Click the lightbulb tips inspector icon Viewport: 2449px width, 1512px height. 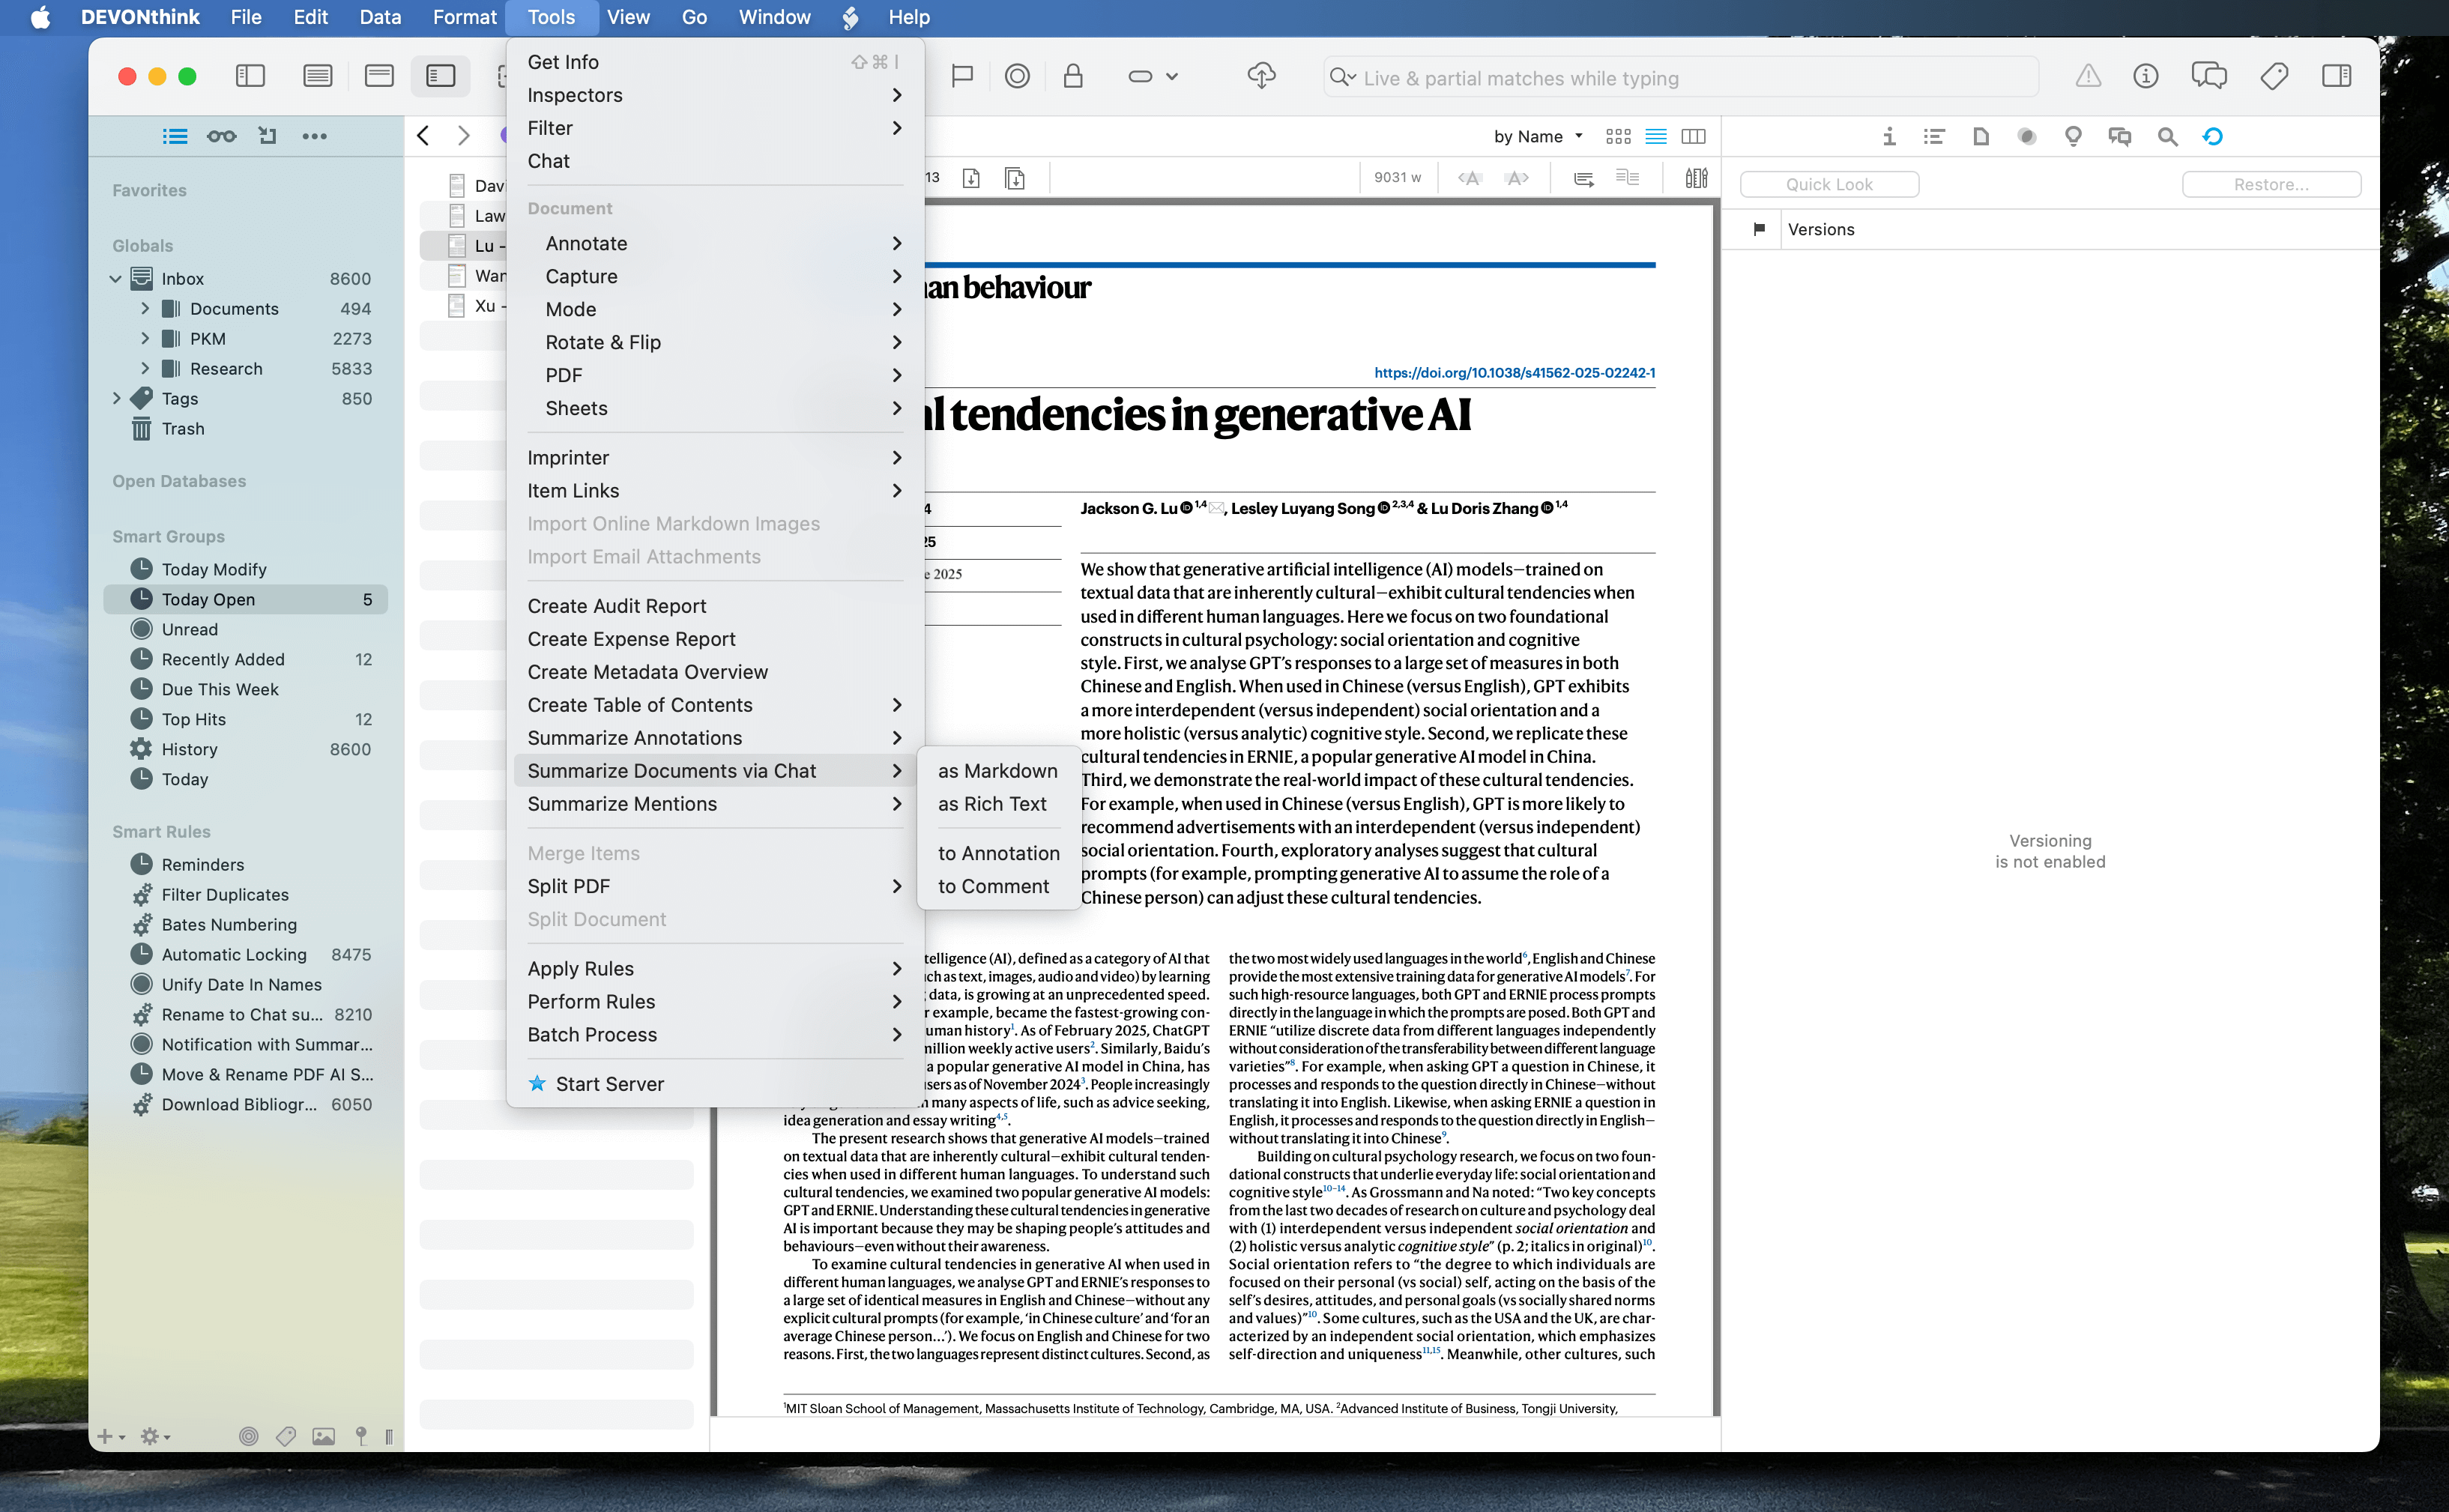[x=2071, y=136]
